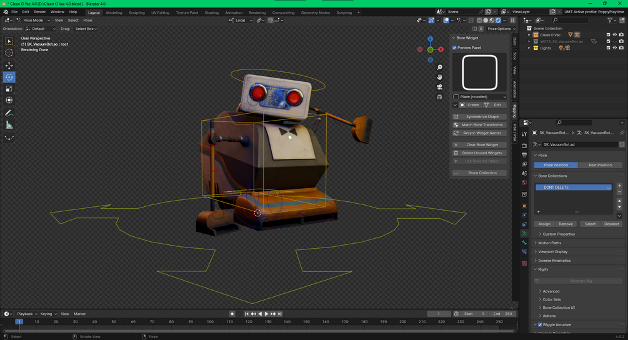
Task: Open the Pose menu in the viewport header
Action: tap(87, 20)
